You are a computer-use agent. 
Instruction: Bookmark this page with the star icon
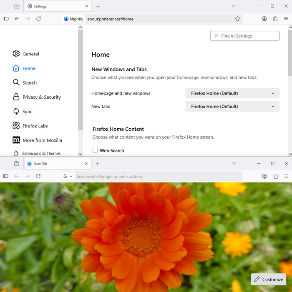(237, 19)
